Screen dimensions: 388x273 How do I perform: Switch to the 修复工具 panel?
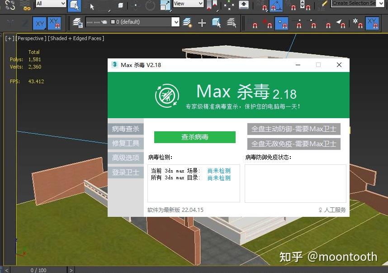pos(126,143)
